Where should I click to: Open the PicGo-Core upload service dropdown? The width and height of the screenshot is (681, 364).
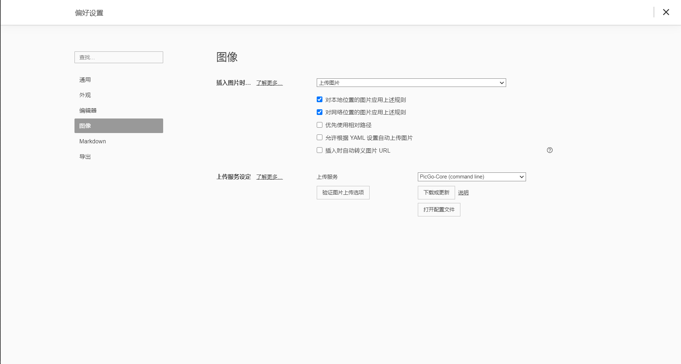pyautogui.click(x=472, y=177)
